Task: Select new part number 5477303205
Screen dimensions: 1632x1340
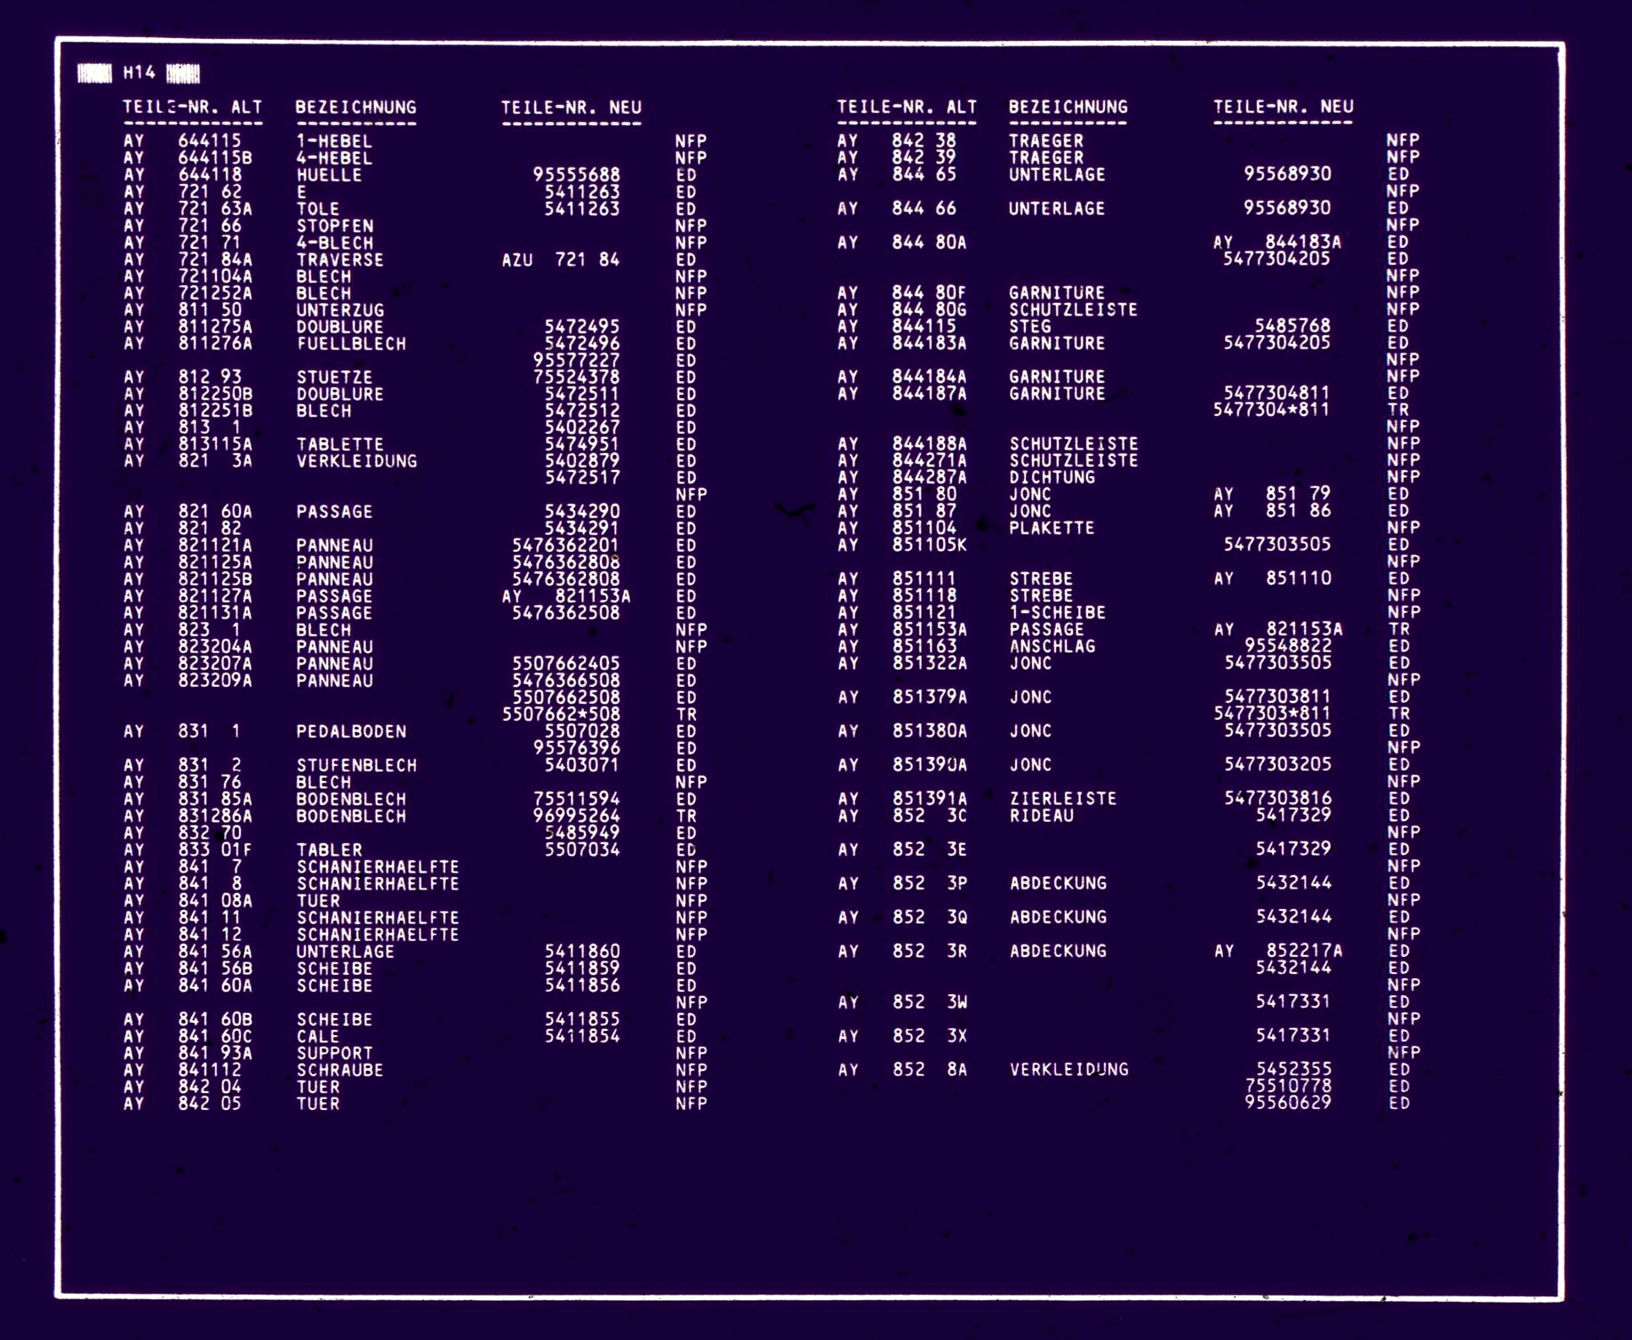Action: pyautogui.click(x=1276, y=764)
